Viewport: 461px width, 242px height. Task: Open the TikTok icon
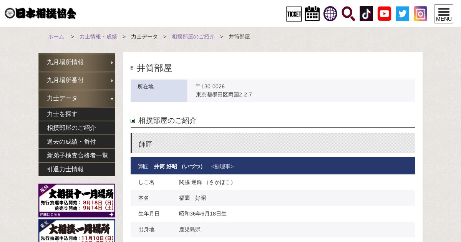pos(366,14)
